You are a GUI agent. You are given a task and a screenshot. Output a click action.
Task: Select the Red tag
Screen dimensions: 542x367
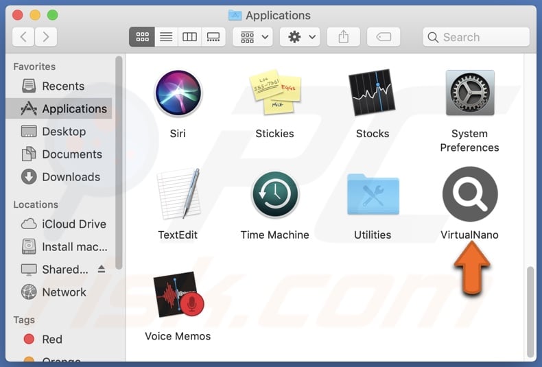tap(59, 339)
